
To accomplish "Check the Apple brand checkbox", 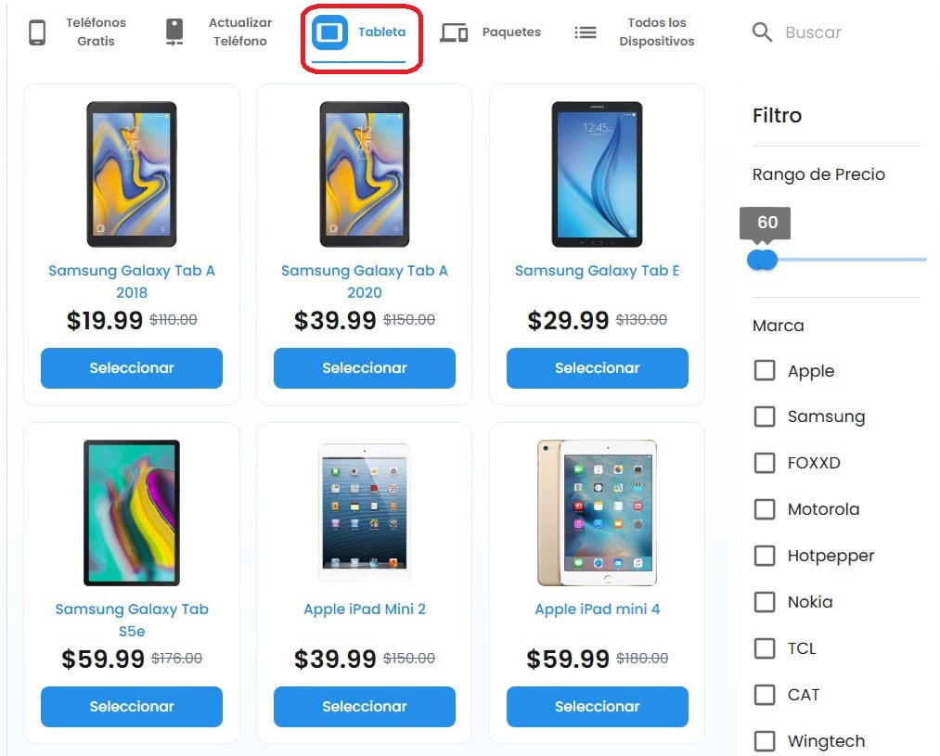I will click(x=765, y=370).
